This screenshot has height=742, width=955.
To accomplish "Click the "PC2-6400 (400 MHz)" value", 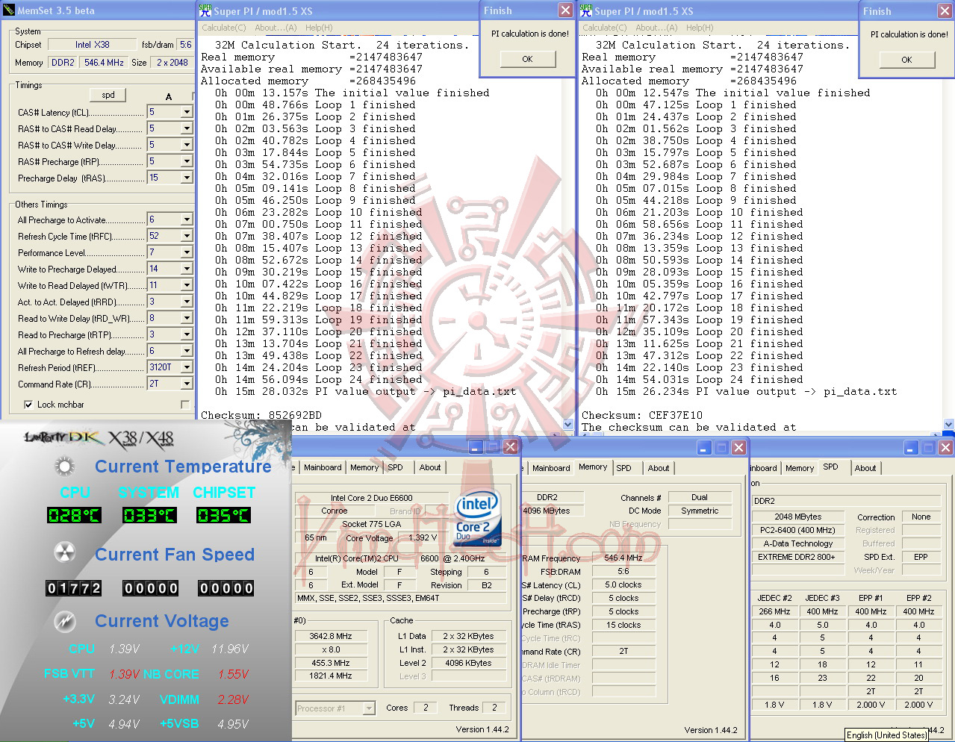I will pos(797,530).
